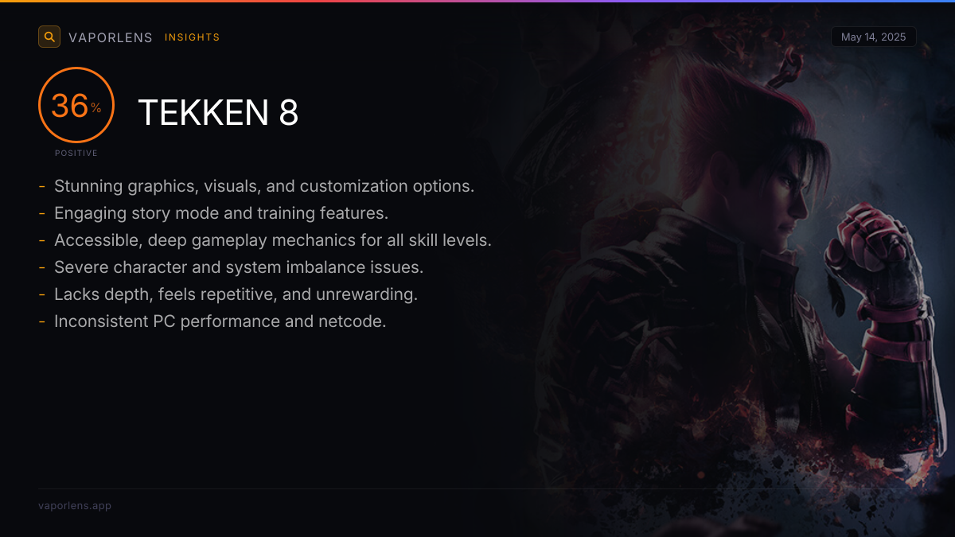Click the Vaporlens magnifier logo icon
This screenshot has height=537, width=955.
click(x=49, y=37)
